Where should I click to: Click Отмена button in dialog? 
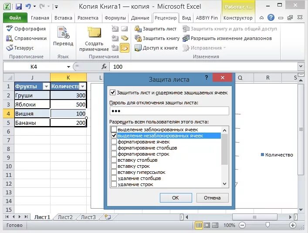(212, 198)
